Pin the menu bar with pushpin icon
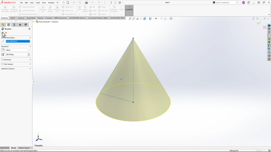This screenshot has width=271, height=152. pos(57,2)
